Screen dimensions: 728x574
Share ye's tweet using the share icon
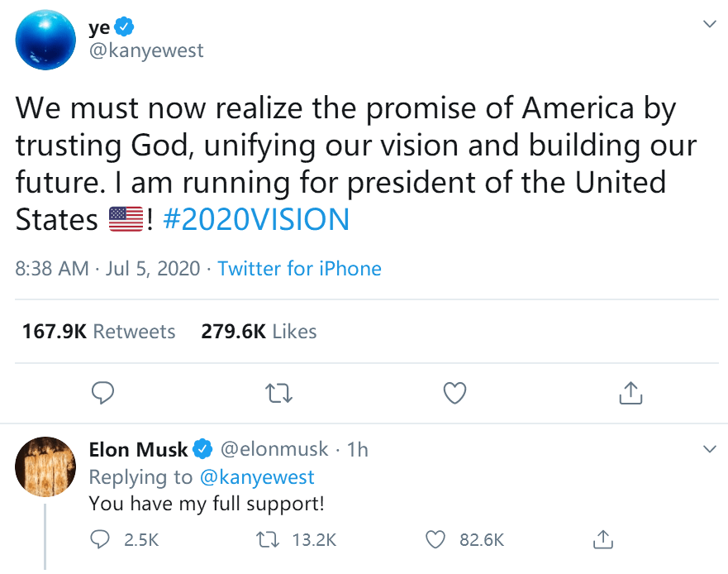click(630, 393)
